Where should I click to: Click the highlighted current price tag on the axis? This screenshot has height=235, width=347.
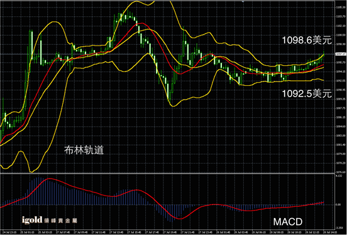tap(341, 54)
